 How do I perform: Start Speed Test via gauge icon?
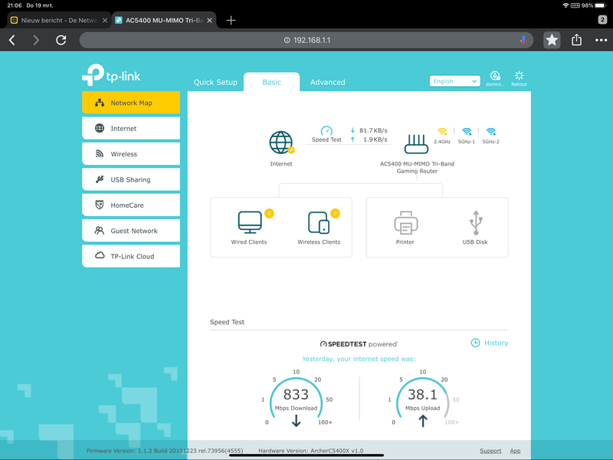(326, 130)
